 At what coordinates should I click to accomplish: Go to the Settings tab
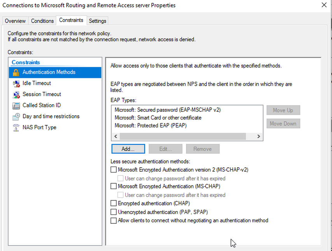point(97,21)
